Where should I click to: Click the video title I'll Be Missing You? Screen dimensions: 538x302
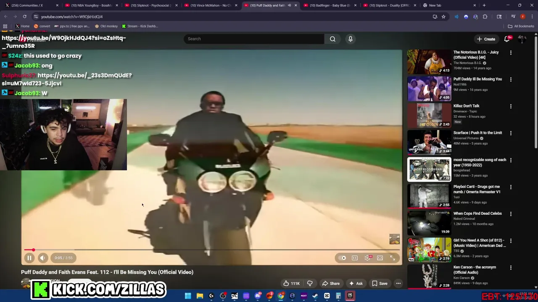(107, 272)
